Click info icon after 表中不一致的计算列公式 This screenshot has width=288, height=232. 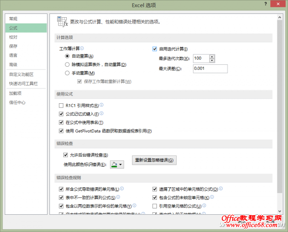118,197
